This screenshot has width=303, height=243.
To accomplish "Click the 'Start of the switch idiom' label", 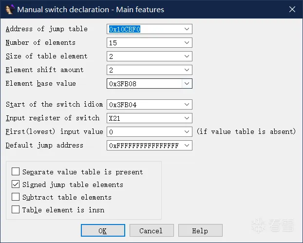I will (x=54, y=104).
